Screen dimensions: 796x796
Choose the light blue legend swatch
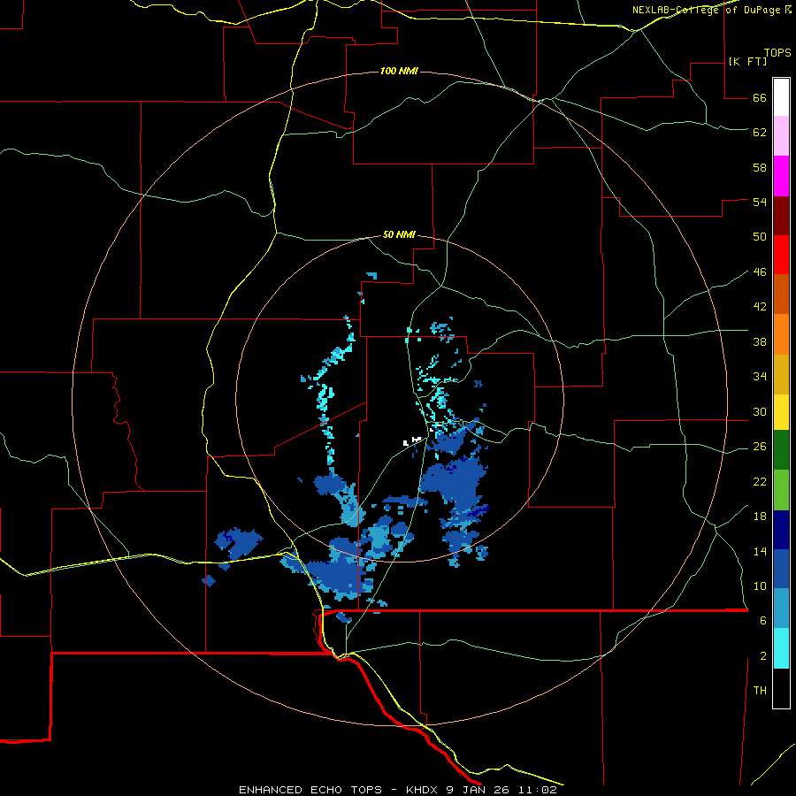coord(781,608)
